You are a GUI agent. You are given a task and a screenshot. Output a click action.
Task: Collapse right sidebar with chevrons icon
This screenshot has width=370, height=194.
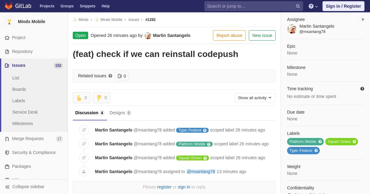coord(363,19)
